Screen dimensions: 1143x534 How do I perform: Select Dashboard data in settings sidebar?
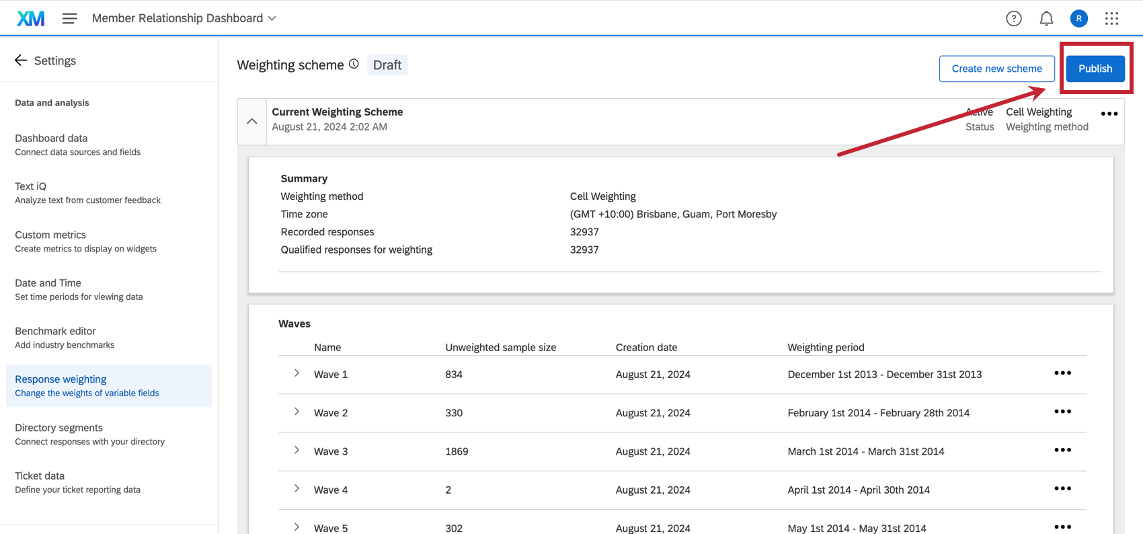[51, 138]
